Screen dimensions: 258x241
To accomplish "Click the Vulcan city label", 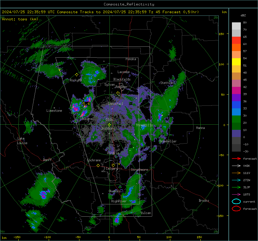I will (146, 213).
